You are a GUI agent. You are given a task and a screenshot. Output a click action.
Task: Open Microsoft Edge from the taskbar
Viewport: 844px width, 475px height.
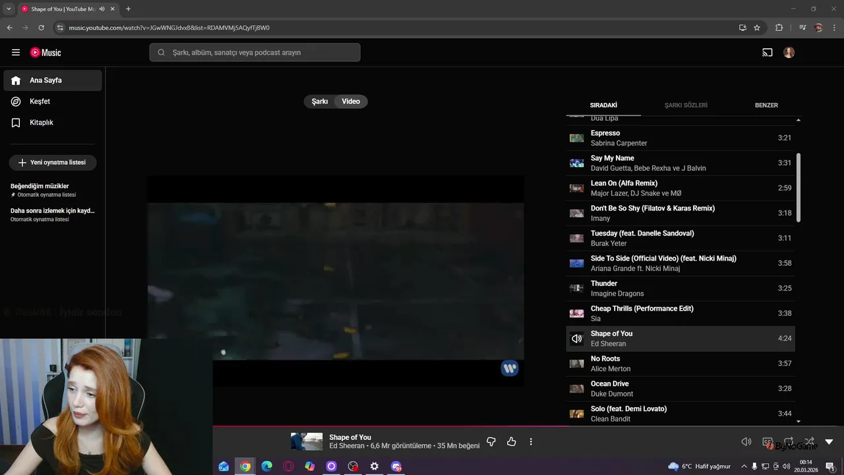tap(266, 466)
